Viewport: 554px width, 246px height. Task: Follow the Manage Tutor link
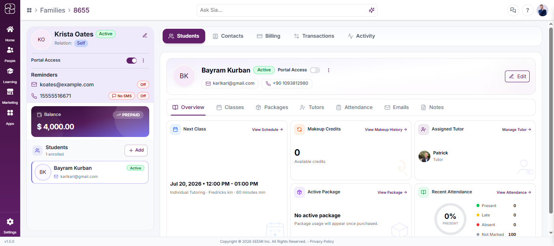point(517,130)
